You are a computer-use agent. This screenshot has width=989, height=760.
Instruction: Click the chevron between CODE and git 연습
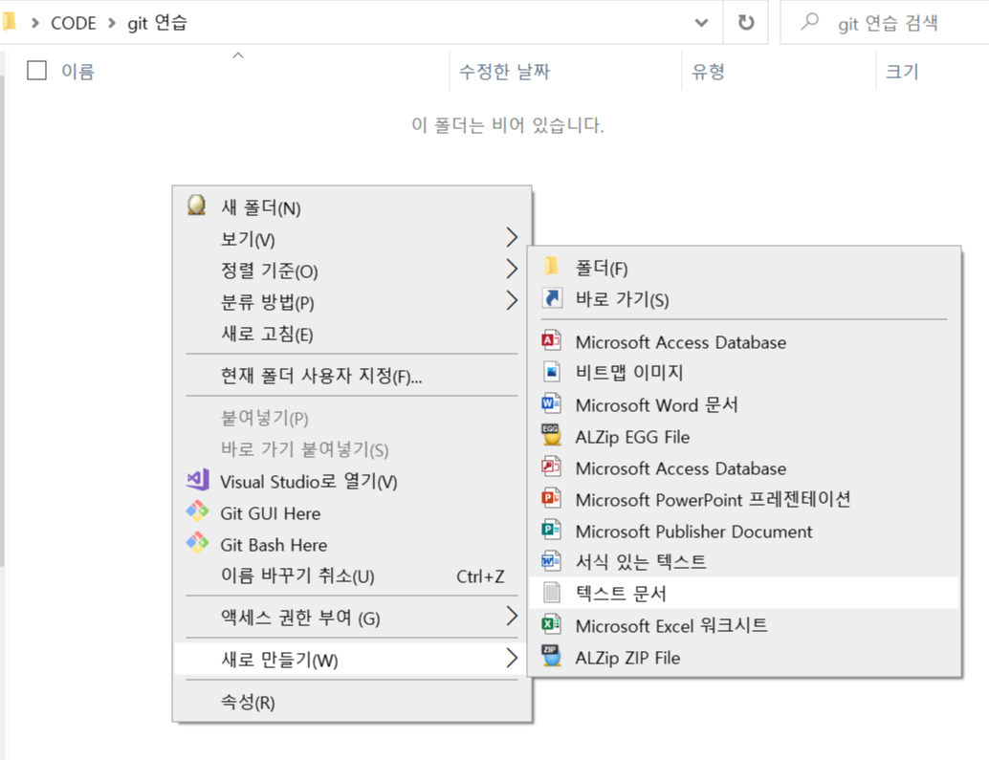(112, 23)
